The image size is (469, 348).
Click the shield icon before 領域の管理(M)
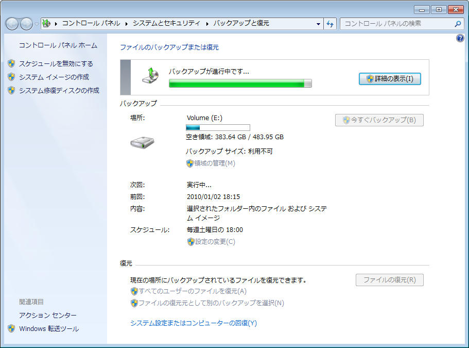click(189, 163)
